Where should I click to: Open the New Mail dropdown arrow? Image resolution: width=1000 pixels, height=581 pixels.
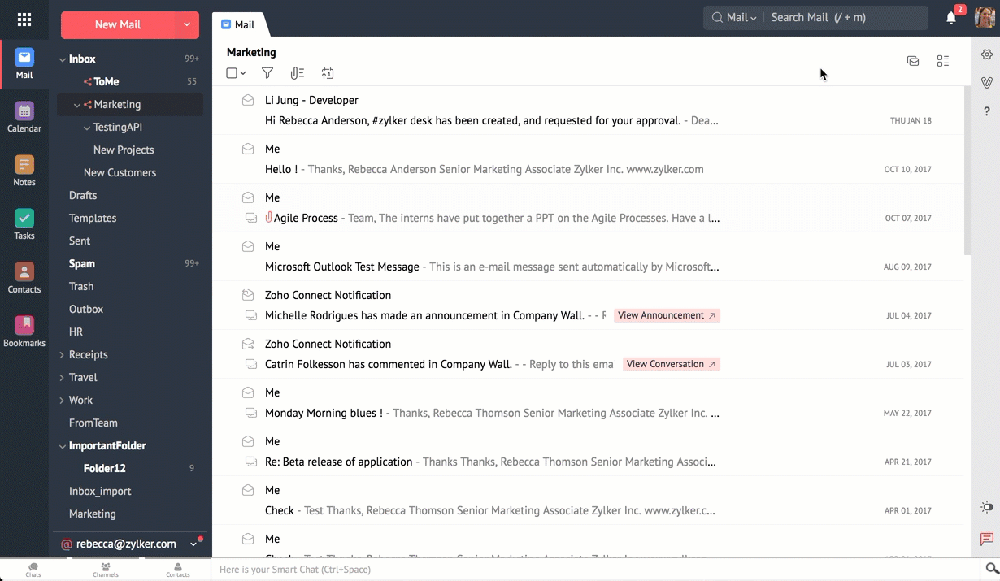point(188,25)
